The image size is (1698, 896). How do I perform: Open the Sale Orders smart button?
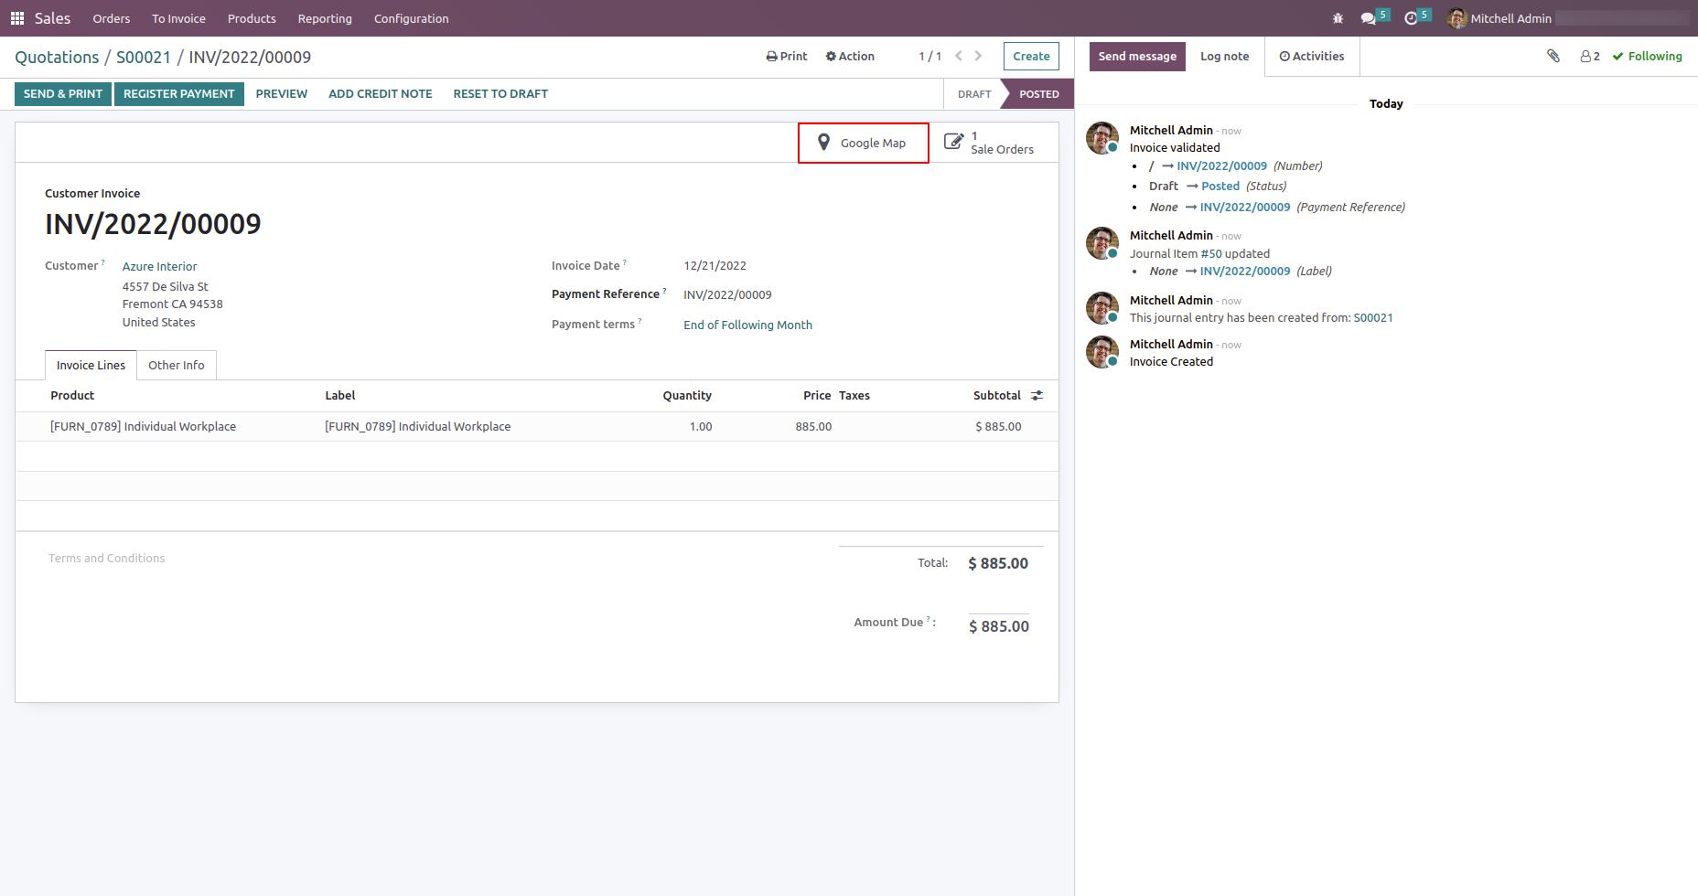tap(994, 143)
